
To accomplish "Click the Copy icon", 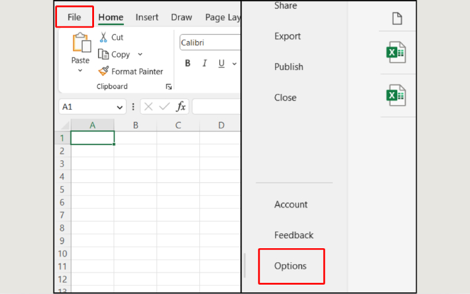I will (103, 54).
